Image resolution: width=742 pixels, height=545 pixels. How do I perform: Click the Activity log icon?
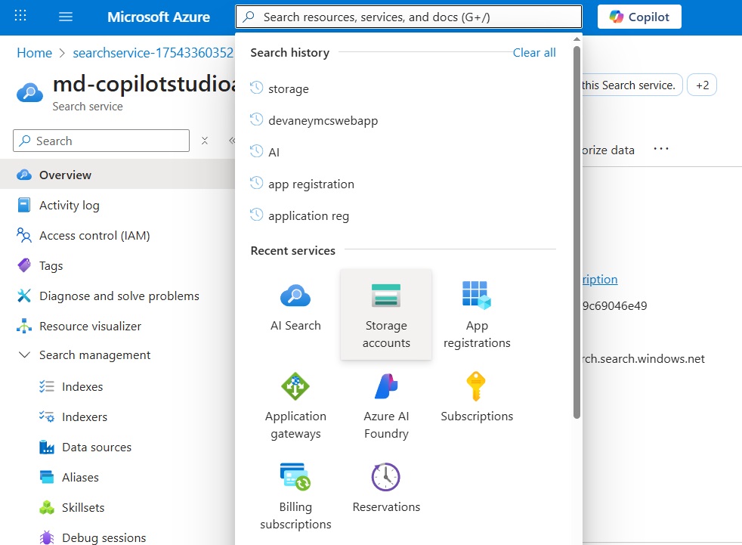click(24, 205)
